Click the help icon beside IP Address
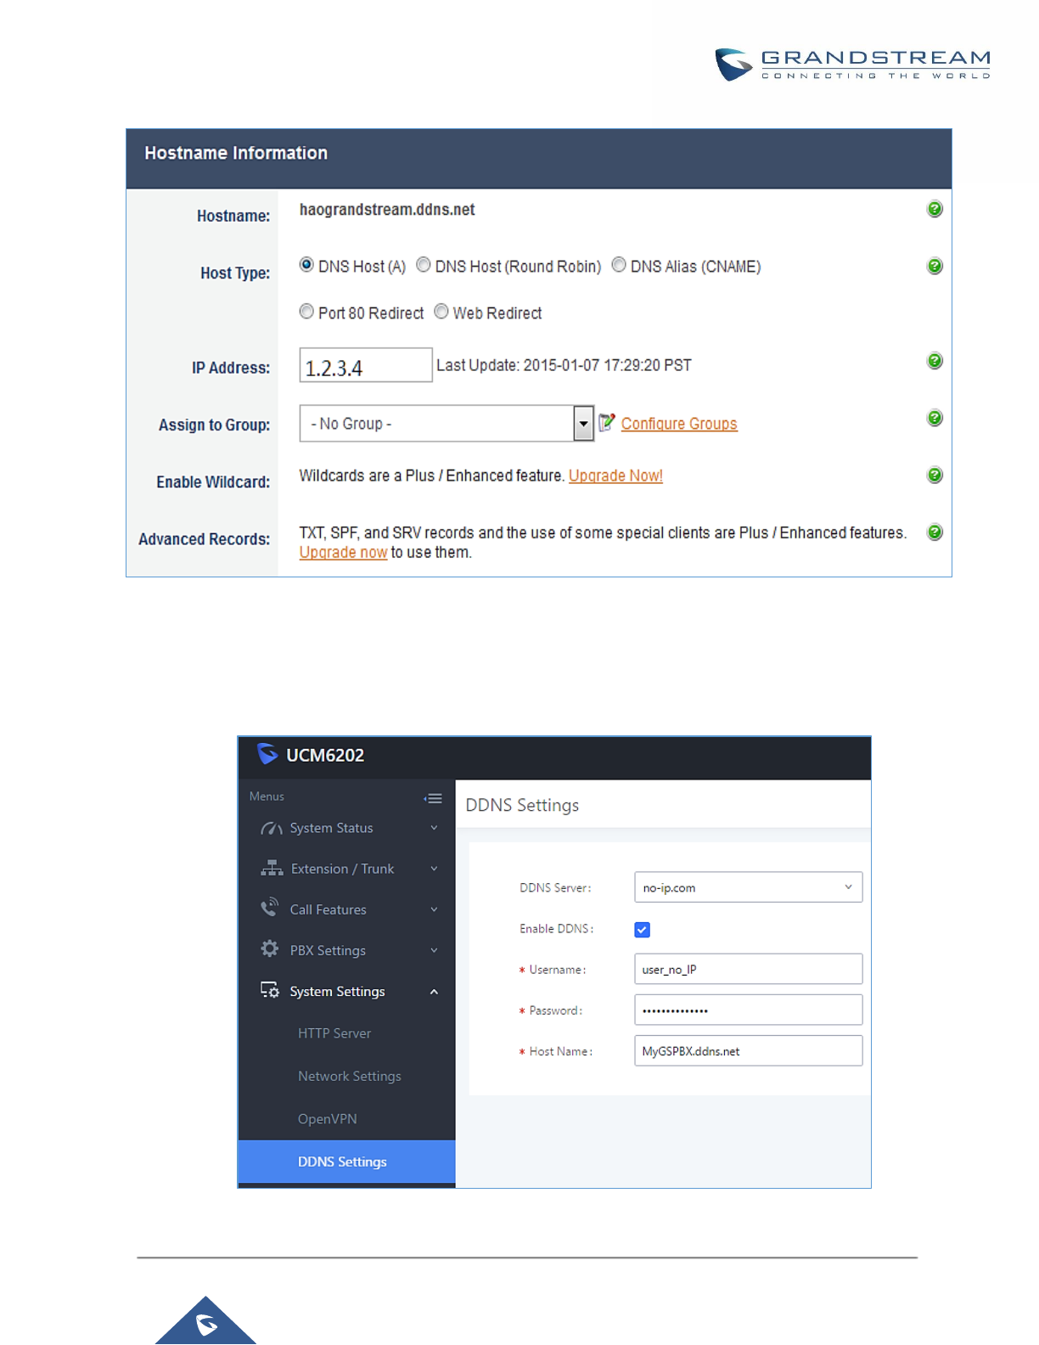Viewport: 1039px width, 1345px height. [935, 361]
